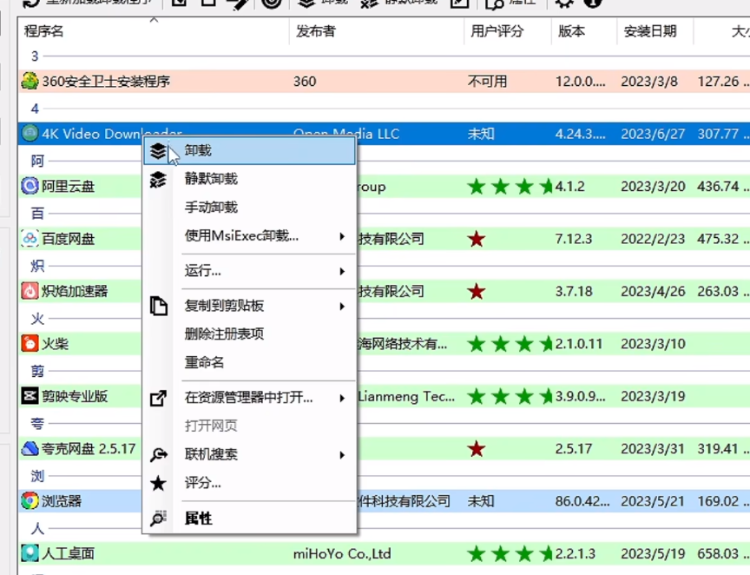Click the stacked-layers icon beside 卸载
Image resolution: width=750 pixels, height=575 pixels.
(x=158, y=151)
